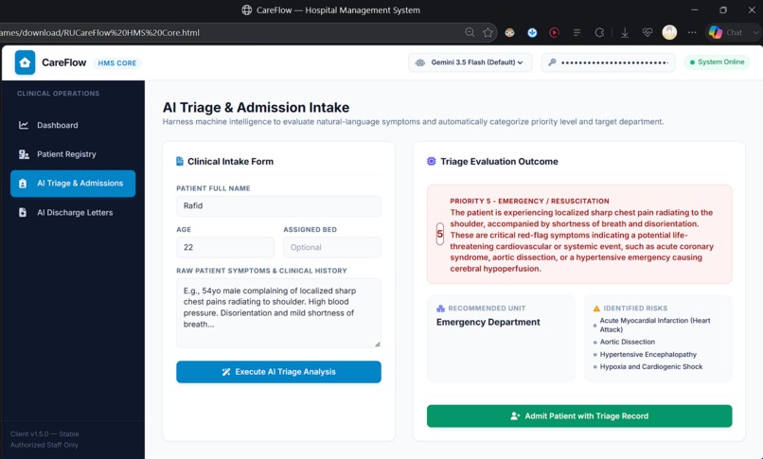Click the System Online status badge

tap(717, 62)
